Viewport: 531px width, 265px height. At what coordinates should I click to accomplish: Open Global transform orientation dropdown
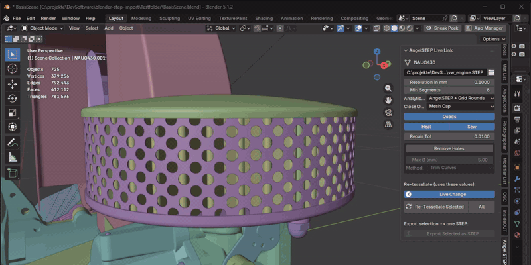tap(221, 28)
